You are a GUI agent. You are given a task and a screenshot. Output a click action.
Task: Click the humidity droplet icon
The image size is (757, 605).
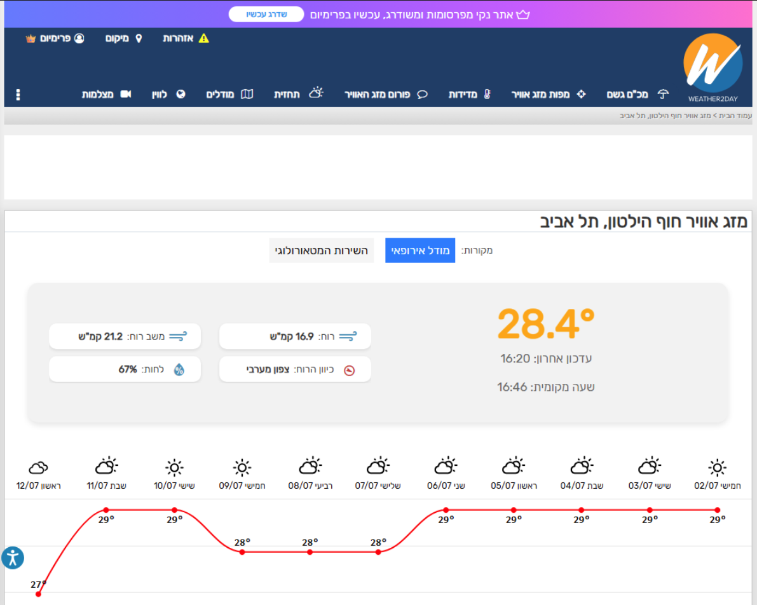click(179, 370)
